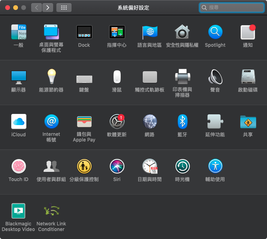Open 顯示器 (Displays) settings

pos(18,77)
